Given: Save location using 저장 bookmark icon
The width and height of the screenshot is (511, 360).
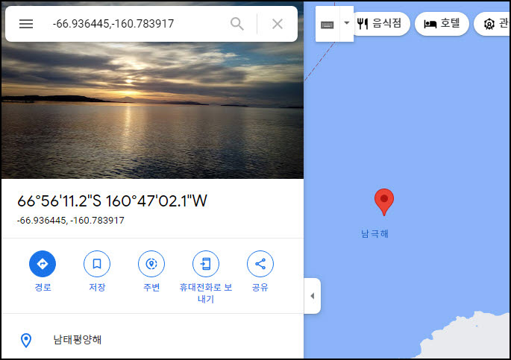Looking at the screenshot, I should pyautogui.click(x=97, y=264).
